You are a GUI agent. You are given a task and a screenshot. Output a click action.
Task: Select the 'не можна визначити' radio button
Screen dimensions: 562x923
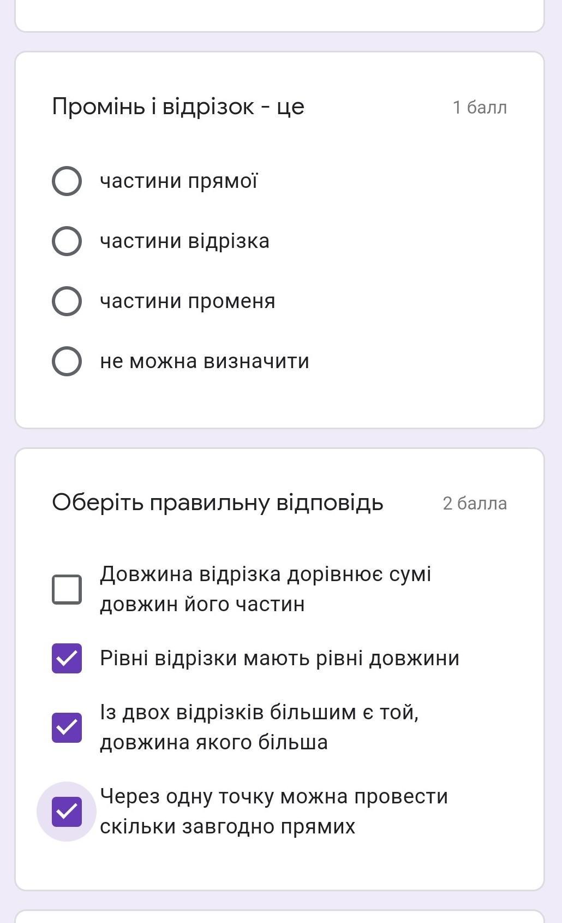tap(67, 361)
